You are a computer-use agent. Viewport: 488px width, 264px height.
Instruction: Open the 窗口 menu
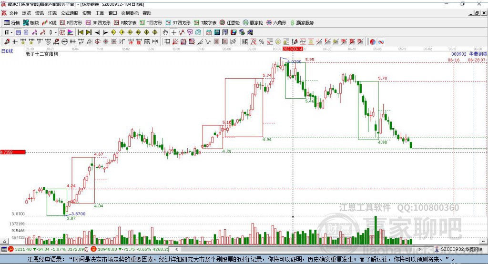112,13
